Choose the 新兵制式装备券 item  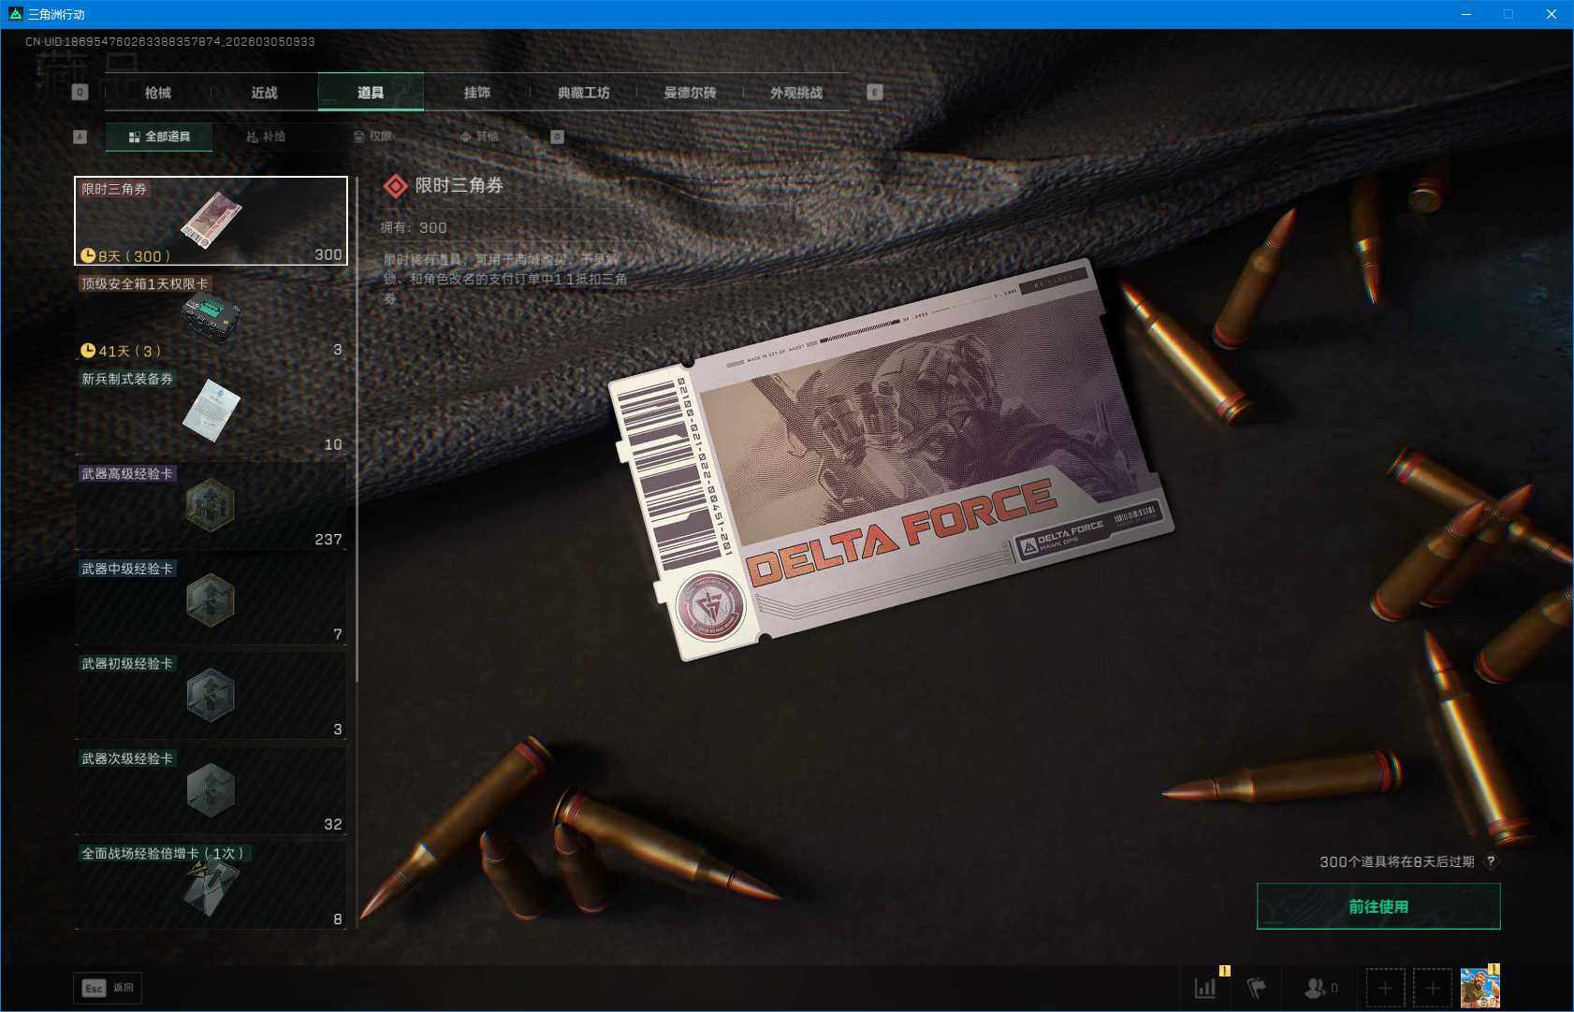(211, 412)
